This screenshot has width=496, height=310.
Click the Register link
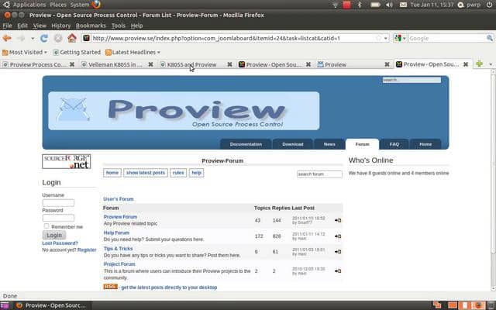click(87, 250)
